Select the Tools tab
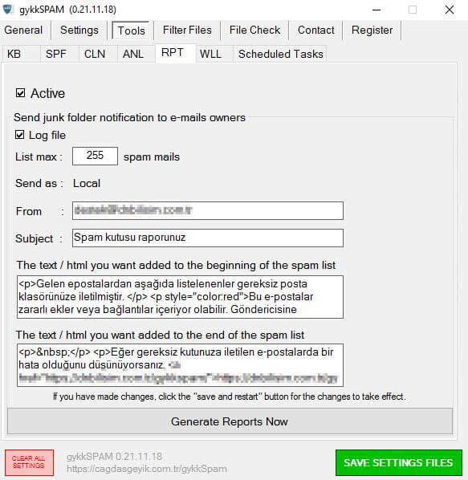The image size is (468, 480). pyautogui.click(x=131, y=31)
